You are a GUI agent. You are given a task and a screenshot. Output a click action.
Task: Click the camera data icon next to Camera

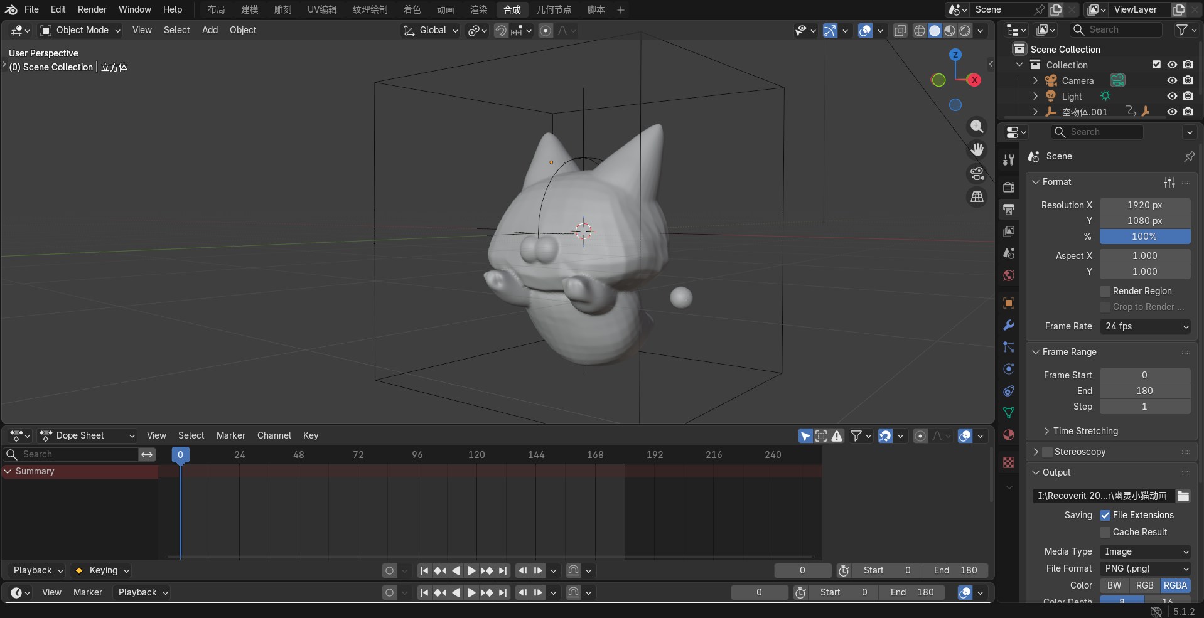(x=1117, y=80)
